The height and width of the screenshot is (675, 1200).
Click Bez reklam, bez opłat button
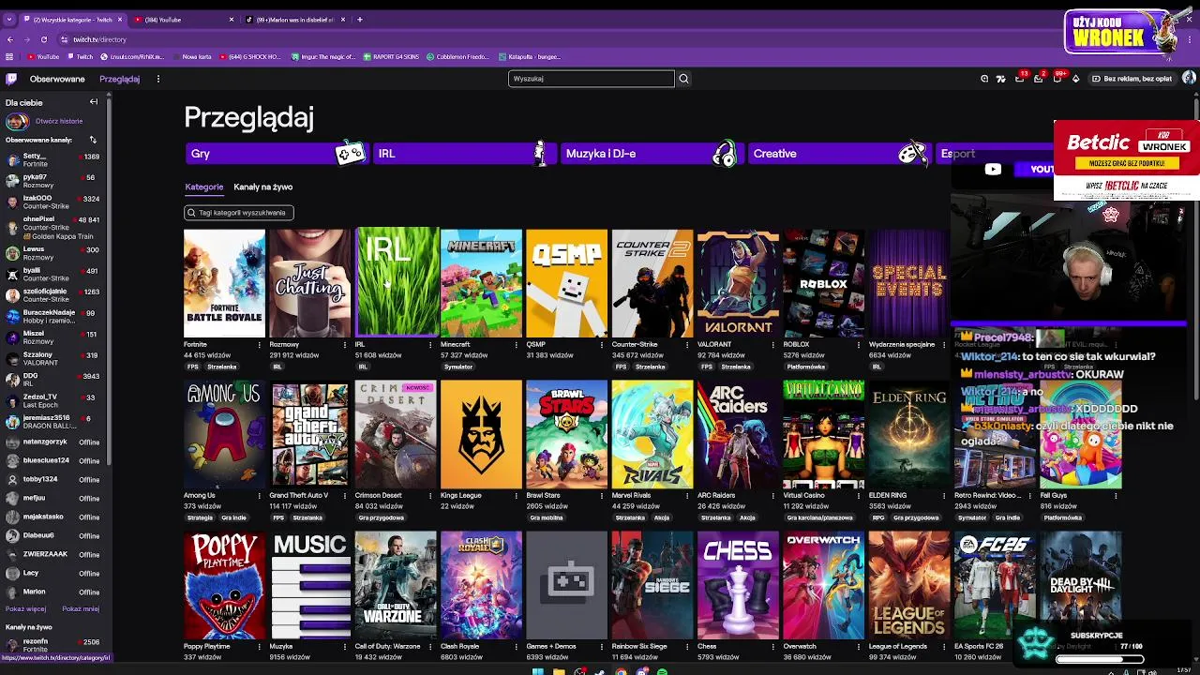[1132, 79]
